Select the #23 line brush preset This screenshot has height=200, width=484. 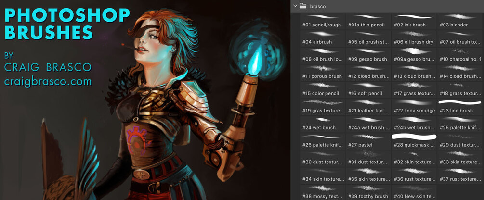point(460,107)
